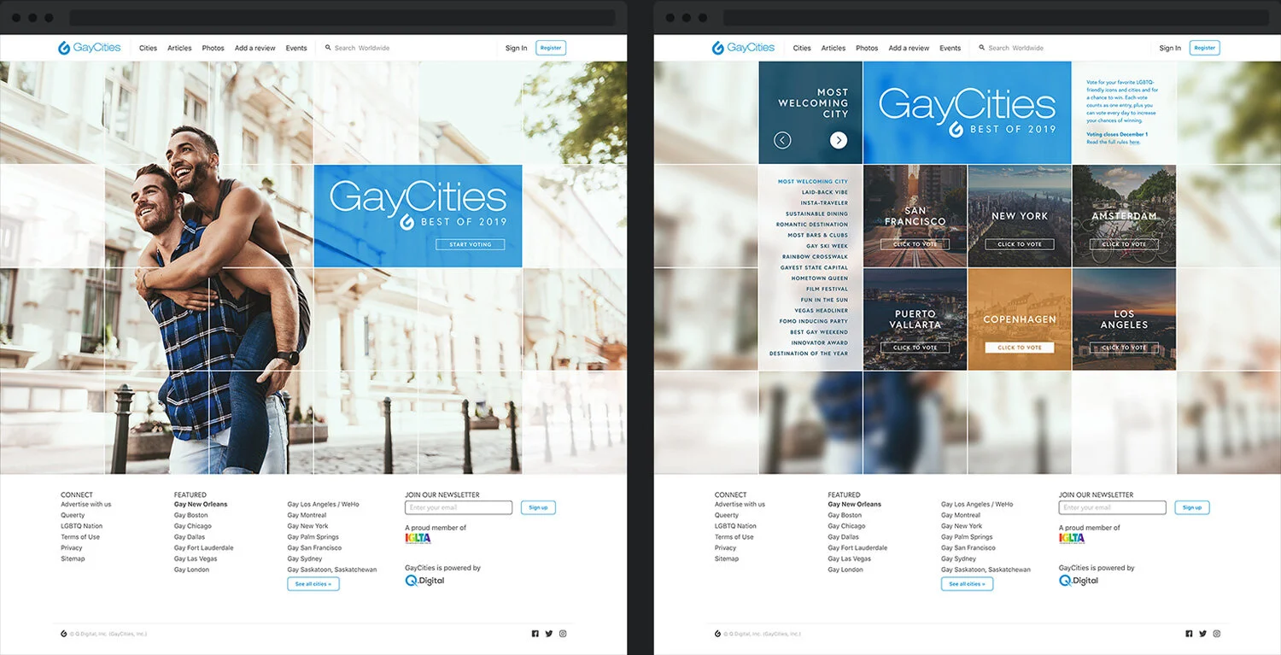Viewport: 1281px width, 655px height.
Task: Click Q.Digital logo in right window footer
Action: point(1079,581)
